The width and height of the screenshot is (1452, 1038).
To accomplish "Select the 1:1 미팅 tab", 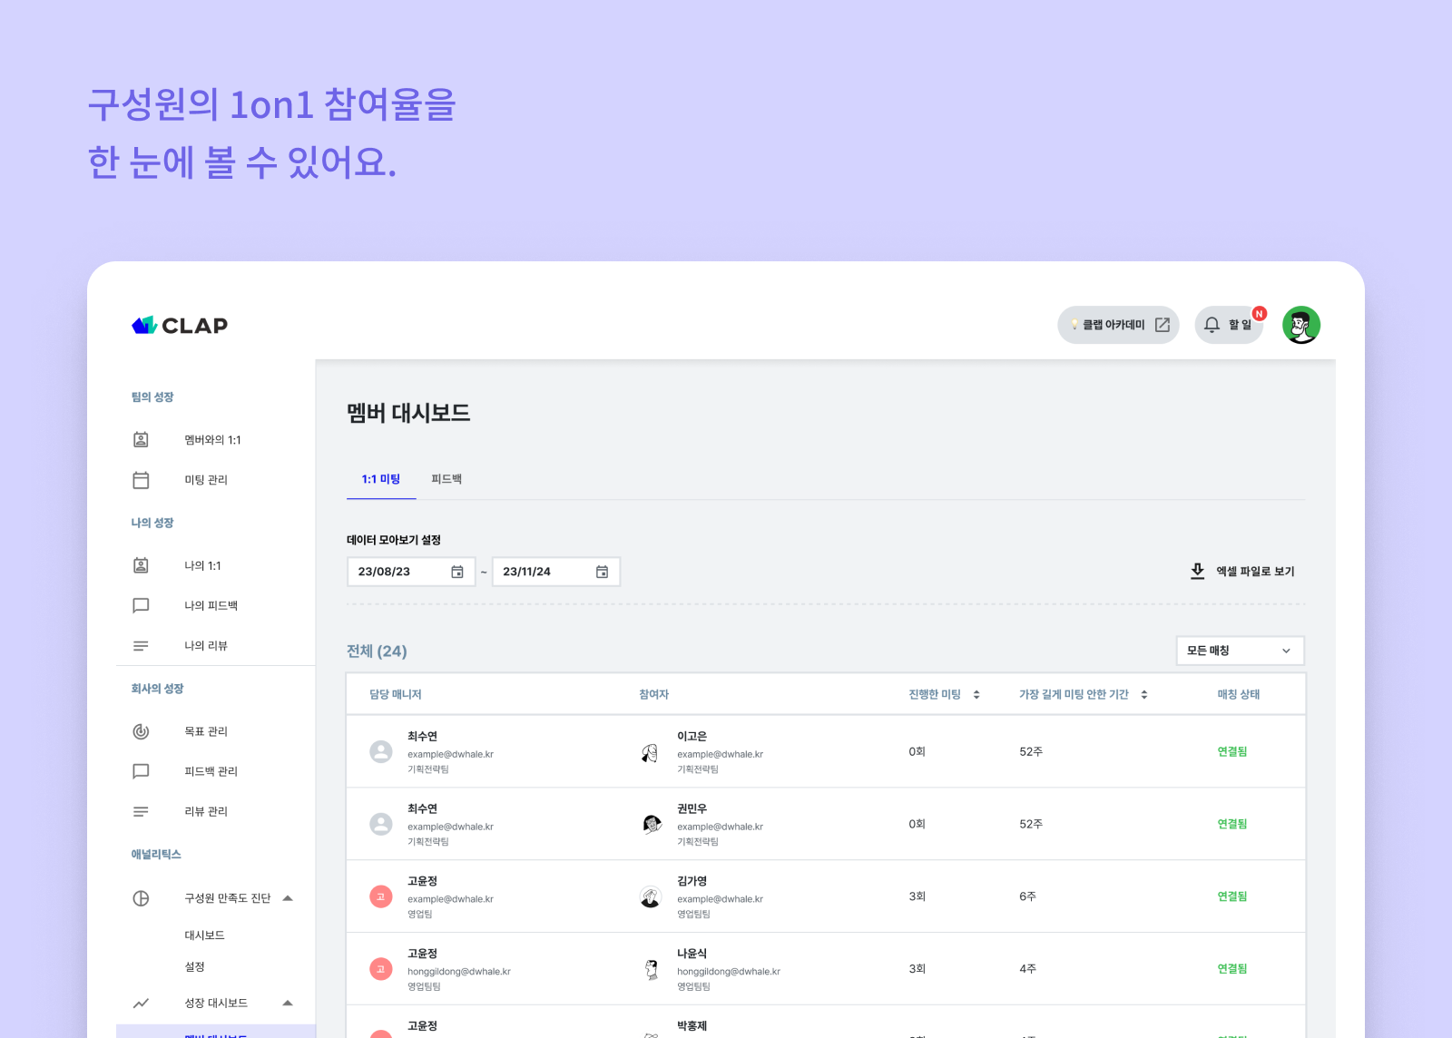I will tap(380, 479).
